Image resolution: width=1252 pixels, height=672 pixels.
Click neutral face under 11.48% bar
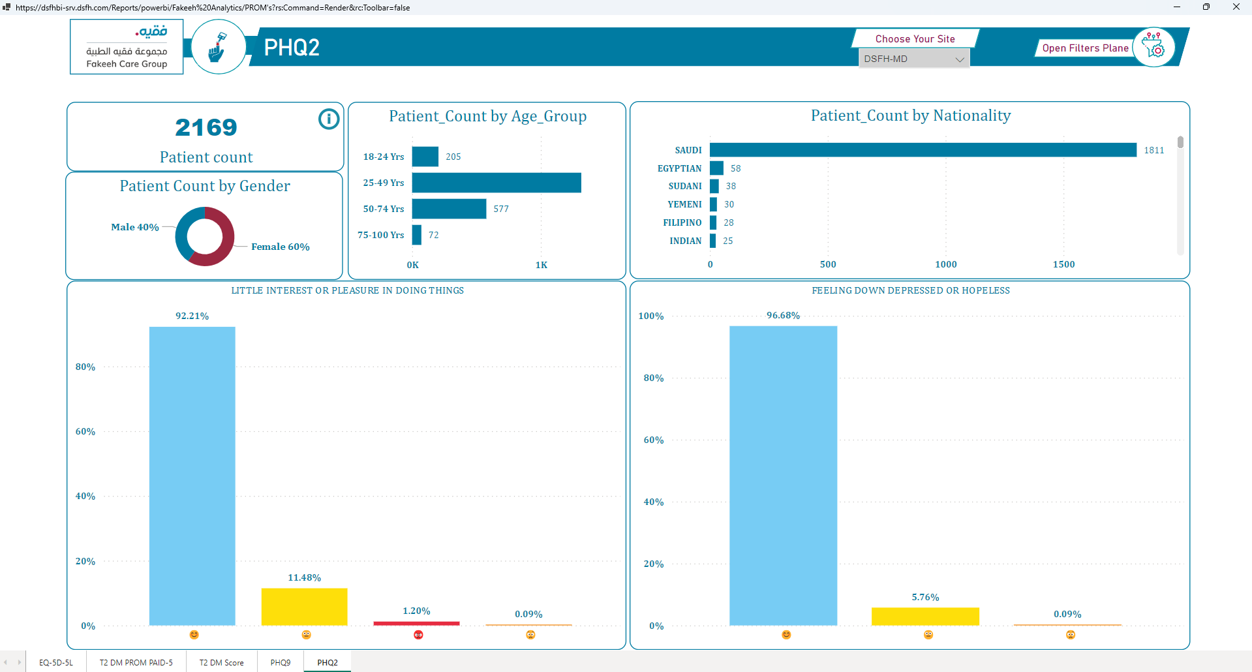pyautogui.click(x=306, y=635)
